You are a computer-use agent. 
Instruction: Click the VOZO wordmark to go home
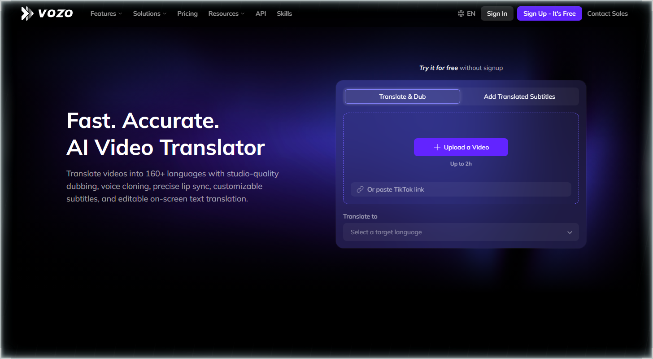pos(56,13)
